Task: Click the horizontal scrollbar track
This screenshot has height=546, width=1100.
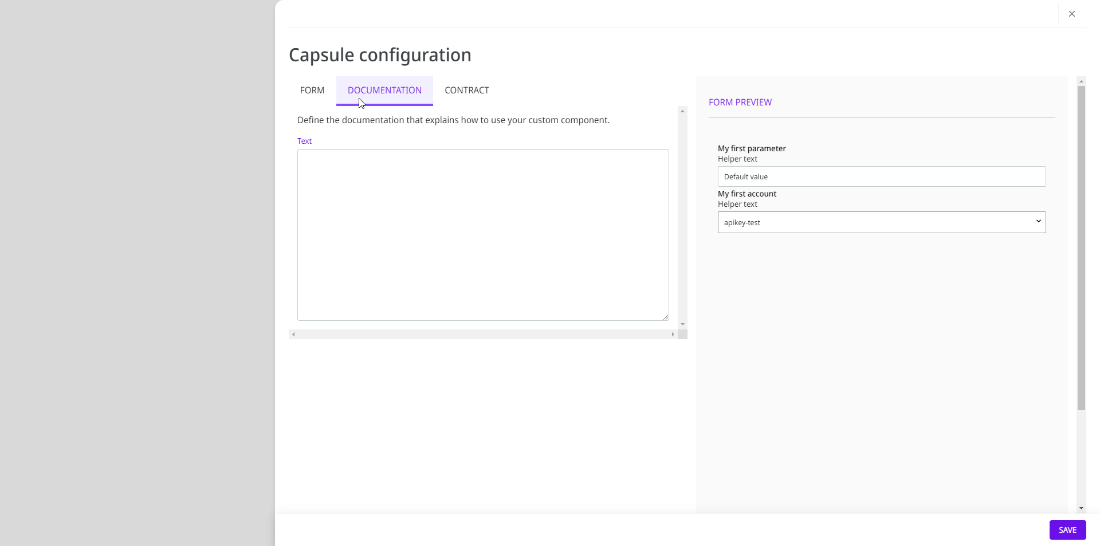Action: pyautogui.click(x=482, y=334)
